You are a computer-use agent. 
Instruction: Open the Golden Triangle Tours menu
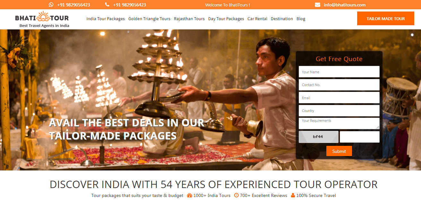[x=149, y=19]
